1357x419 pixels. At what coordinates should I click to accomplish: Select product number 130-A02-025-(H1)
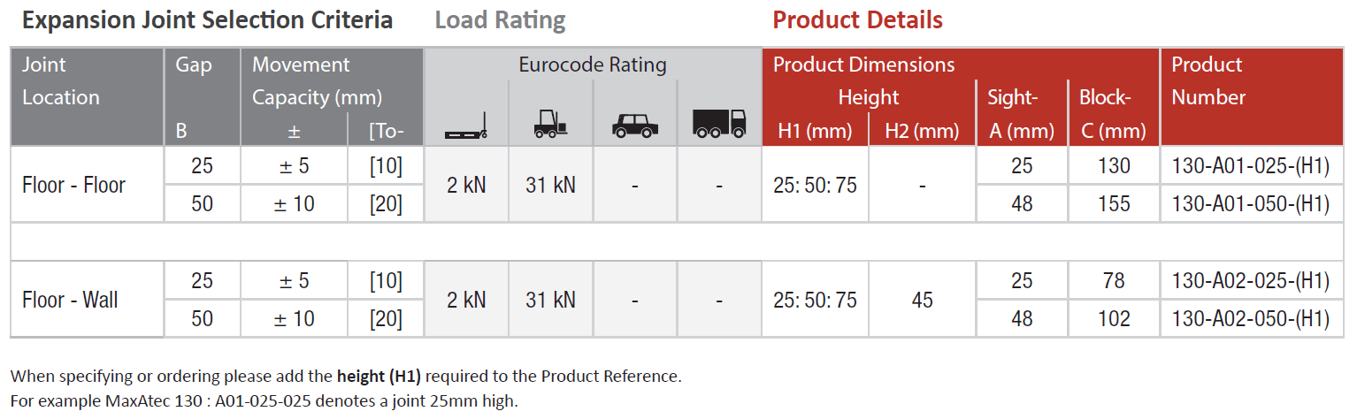tap(1250, 281)
